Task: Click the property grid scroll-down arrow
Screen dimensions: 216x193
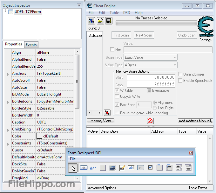Action: click(x=77, y=178)
